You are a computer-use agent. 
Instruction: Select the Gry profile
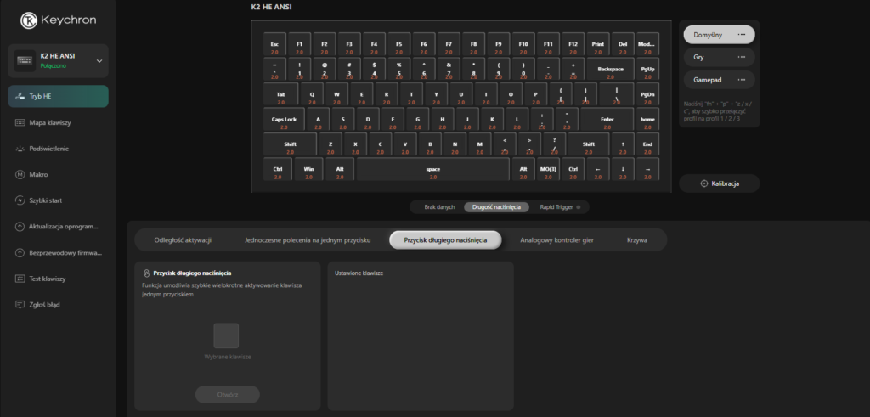[x=719, y=57]
